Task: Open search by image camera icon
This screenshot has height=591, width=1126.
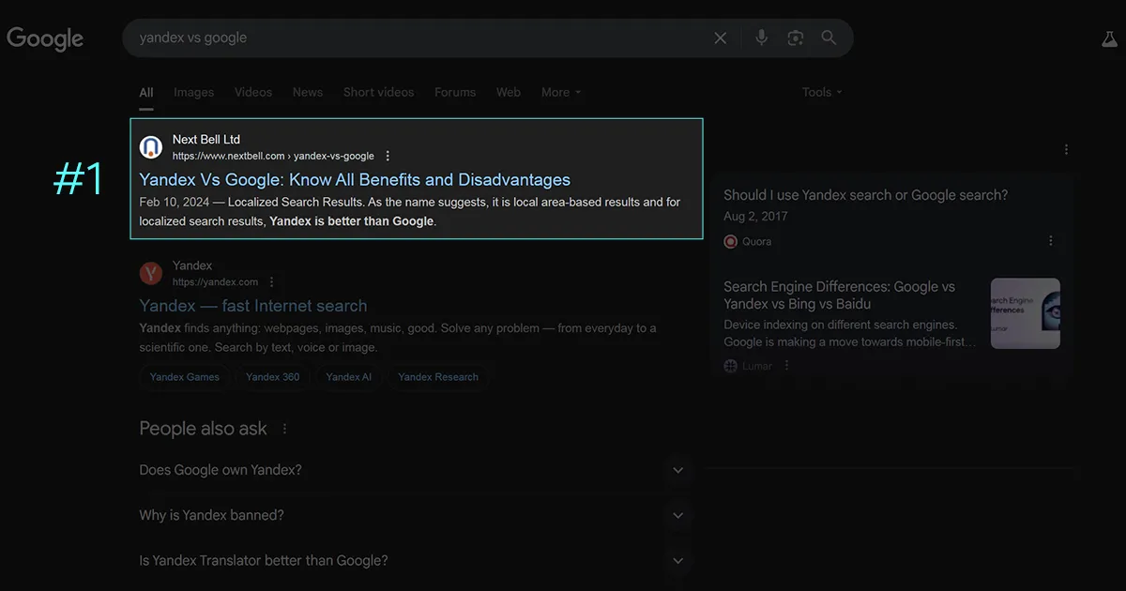Action: [796, 38]
